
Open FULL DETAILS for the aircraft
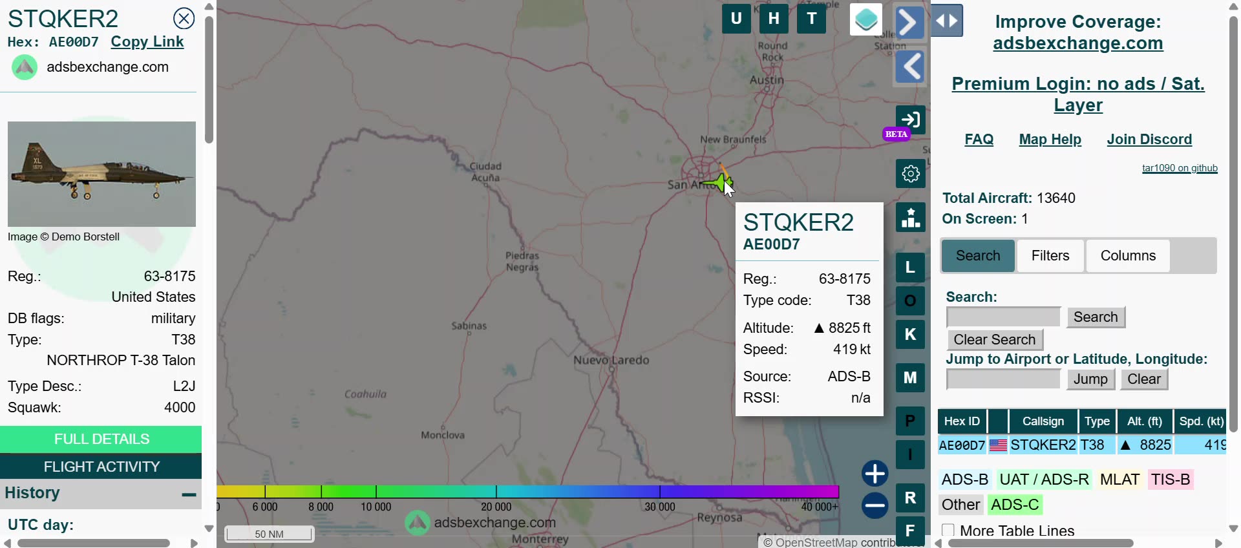pyautogui.click(x=101, y=439)
